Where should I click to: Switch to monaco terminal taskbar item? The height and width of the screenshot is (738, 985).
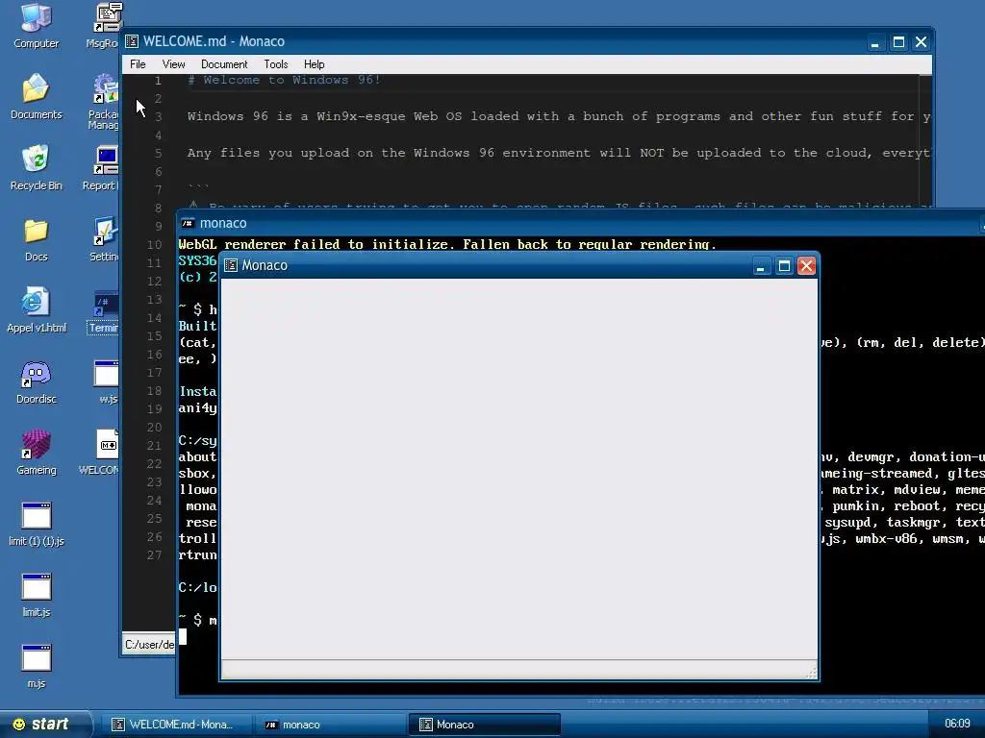tap(329, 725)
